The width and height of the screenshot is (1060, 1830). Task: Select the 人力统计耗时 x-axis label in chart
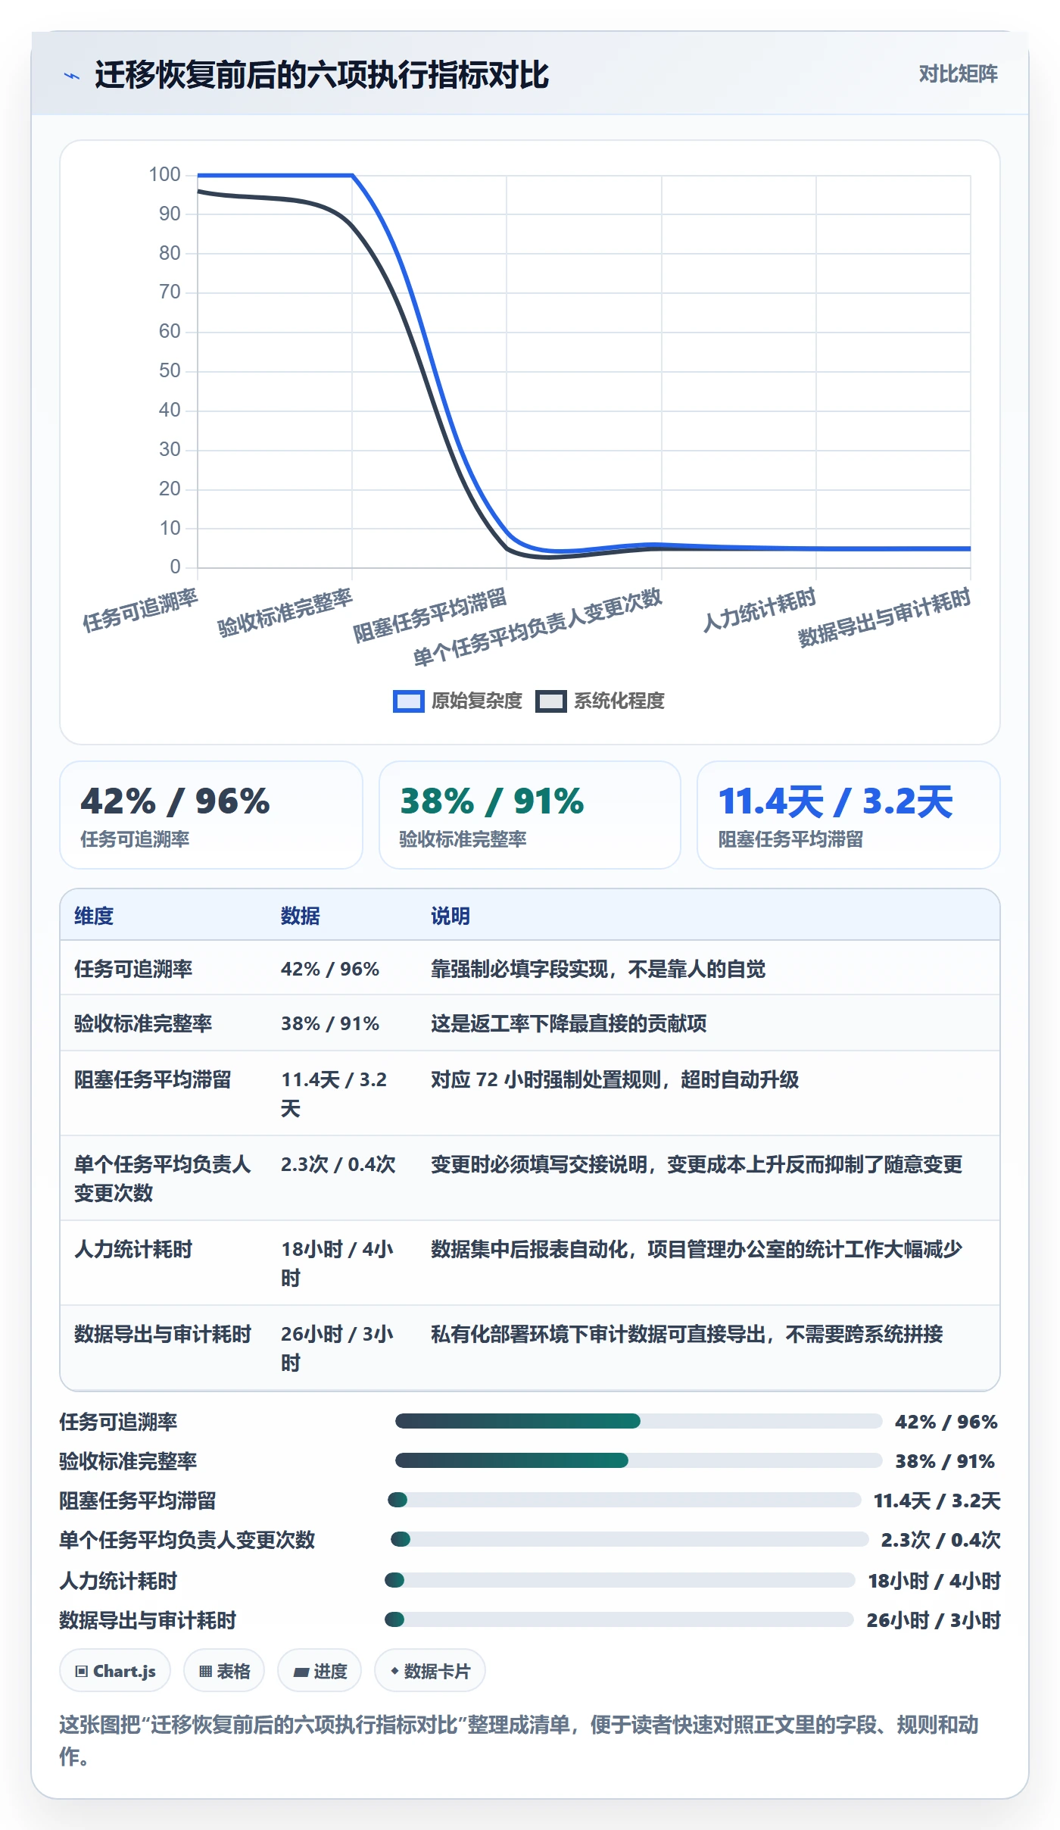click(x=759, y=611)
